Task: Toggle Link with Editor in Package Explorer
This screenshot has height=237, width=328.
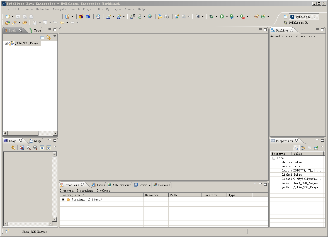Action: click(x=49, y=37)
